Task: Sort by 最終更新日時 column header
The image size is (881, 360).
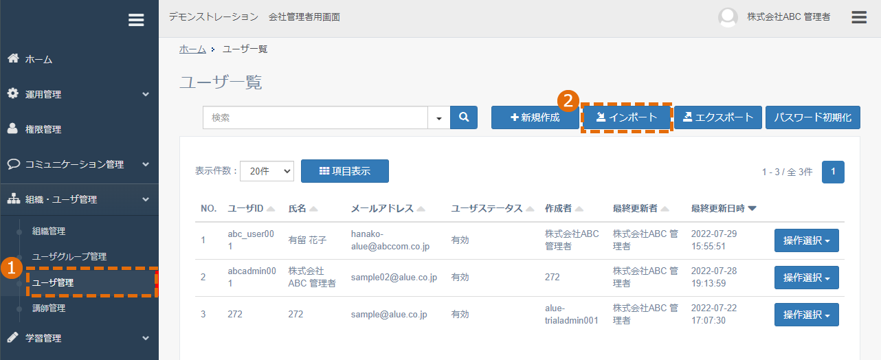Action: point(724,209)
